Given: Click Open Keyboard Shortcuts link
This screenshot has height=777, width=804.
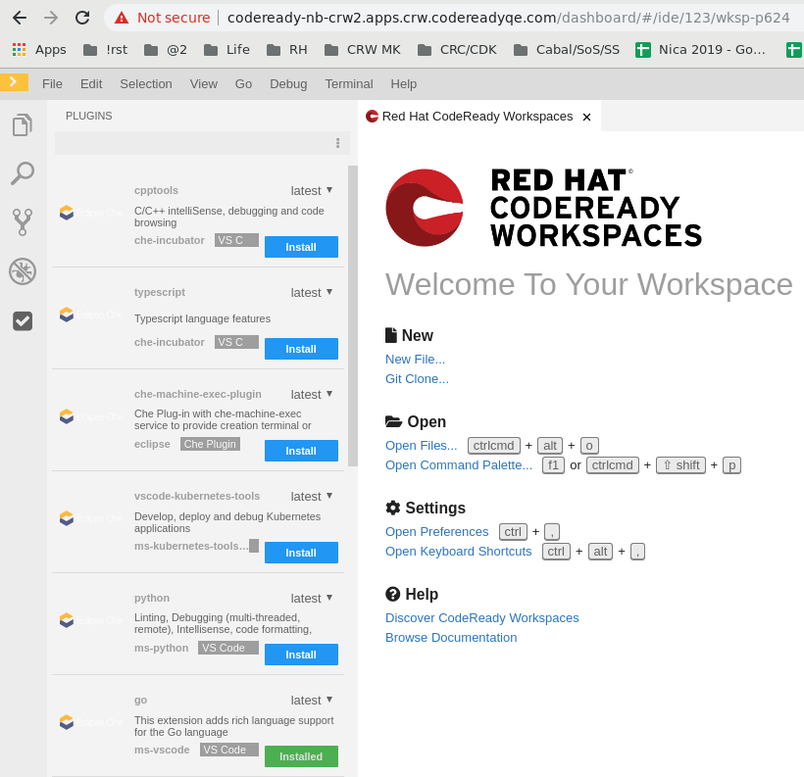Looking at the screenshot, I should point(459,551).
